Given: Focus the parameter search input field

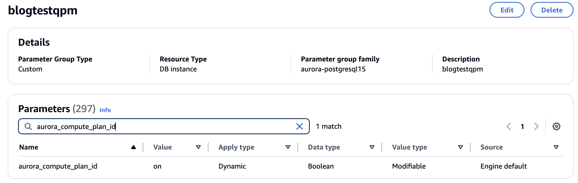Looking at the screenshot, I should [x=164, y=127].
